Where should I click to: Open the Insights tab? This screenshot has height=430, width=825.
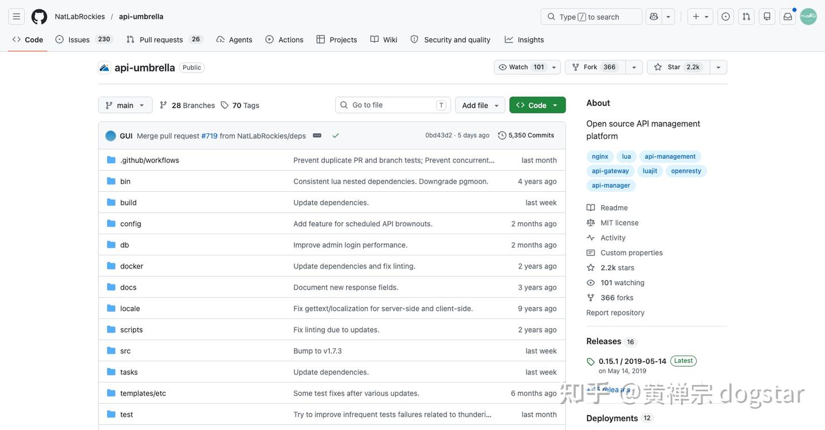coord(524,40)
